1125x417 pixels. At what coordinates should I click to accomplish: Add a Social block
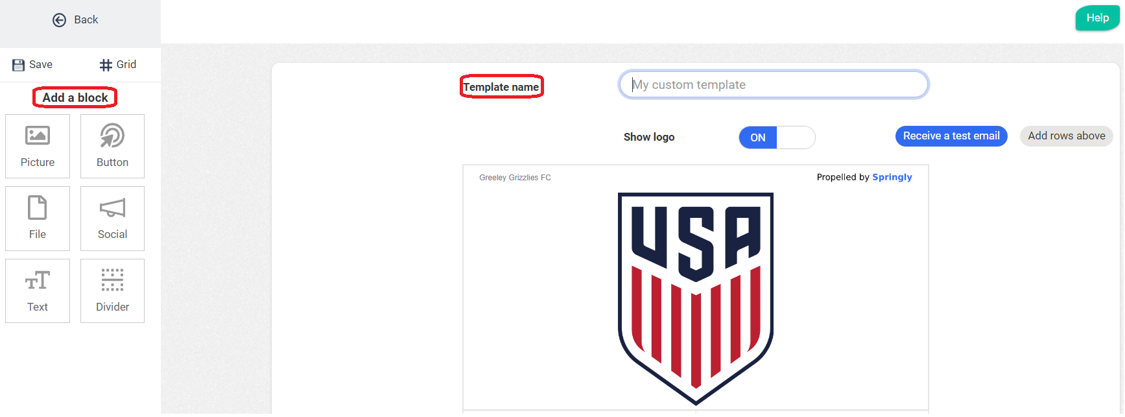tap(112, 219)
